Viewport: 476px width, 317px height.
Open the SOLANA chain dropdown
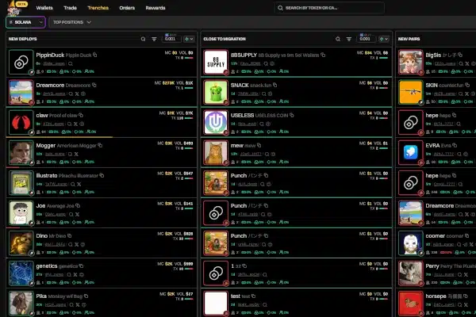click(23, 22)
